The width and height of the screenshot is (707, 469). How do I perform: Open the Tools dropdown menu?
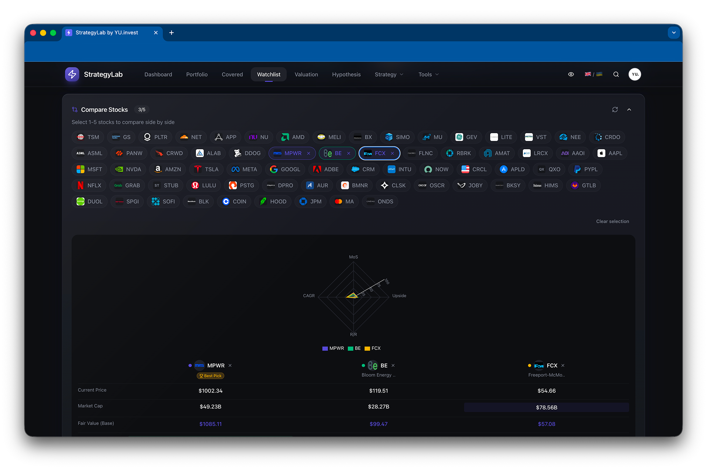coord(428,74)
